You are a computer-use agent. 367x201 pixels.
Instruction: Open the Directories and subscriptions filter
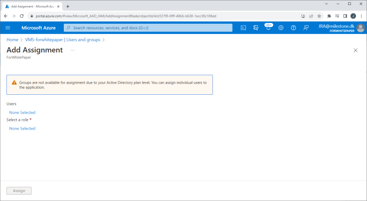pos(256,28)
